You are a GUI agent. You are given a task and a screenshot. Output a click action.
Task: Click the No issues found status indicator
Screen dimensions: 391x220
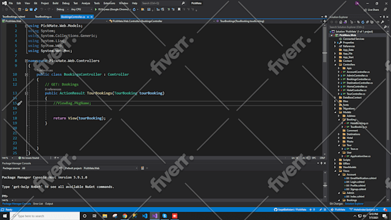click(28, 158)
